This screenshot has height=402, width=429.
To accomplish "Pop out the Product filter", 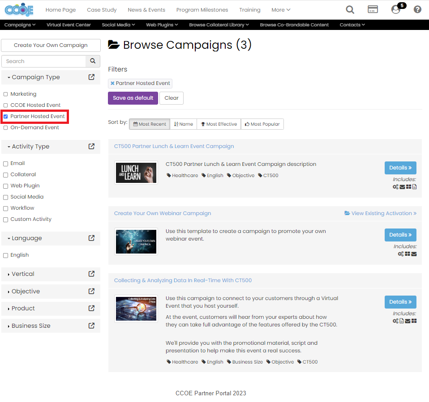I will point(91,308).
